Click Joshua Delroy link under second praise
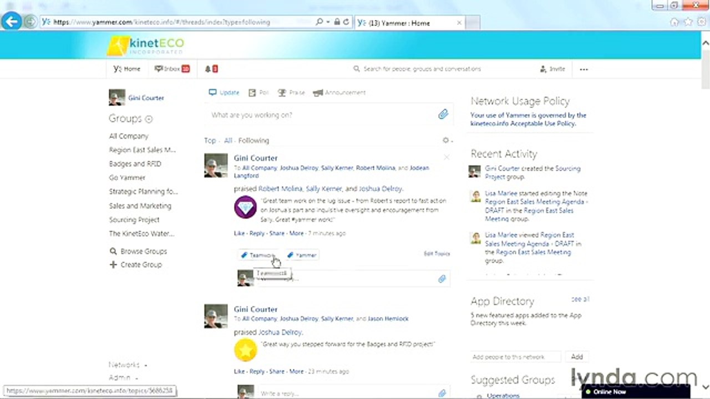The height and width of the screenshot is (399, 710). pyautogui.click(x=280, y=332)
